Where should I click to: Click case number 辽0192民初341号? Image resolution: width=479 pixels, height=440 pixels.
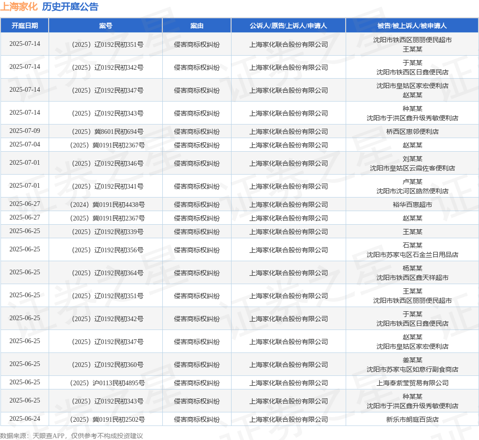[108, 186]
